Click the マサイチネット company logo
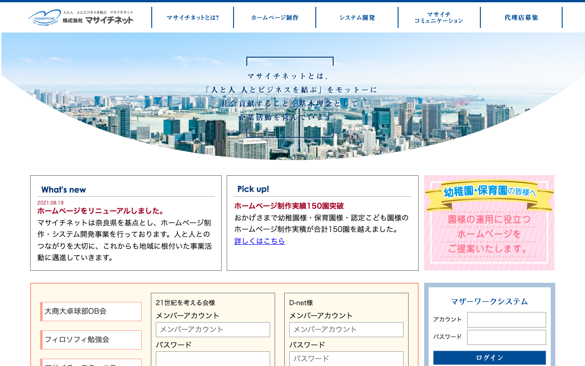585x366 pixels. [x=81, y=17]
